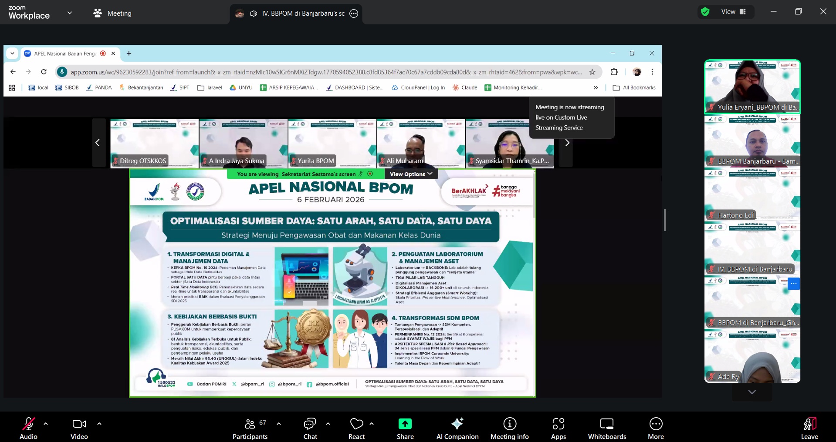This screenshot has width=836, height=442.
Task: Click Leave to exit the meeting
Action: coord(809,428)
